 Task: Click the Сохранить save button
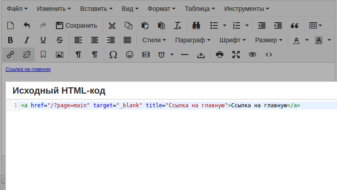[x=76, y=25]
